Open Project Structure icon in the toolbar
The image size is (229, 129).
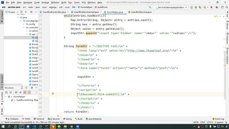coord(217,7)
